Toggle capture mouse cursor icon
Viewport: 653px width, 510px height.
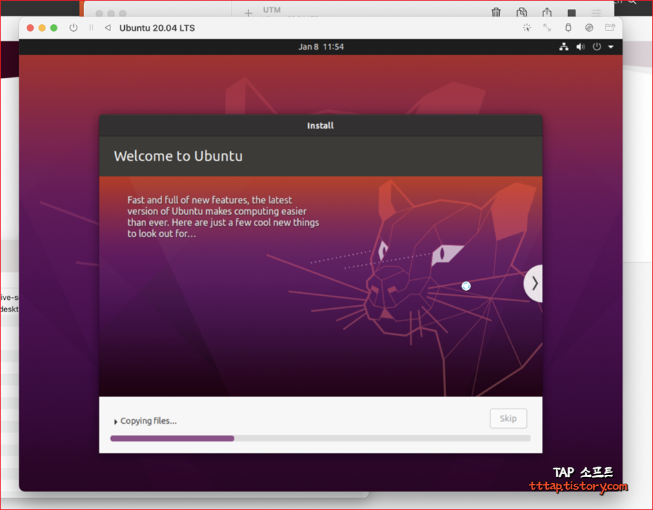(527, 28)
